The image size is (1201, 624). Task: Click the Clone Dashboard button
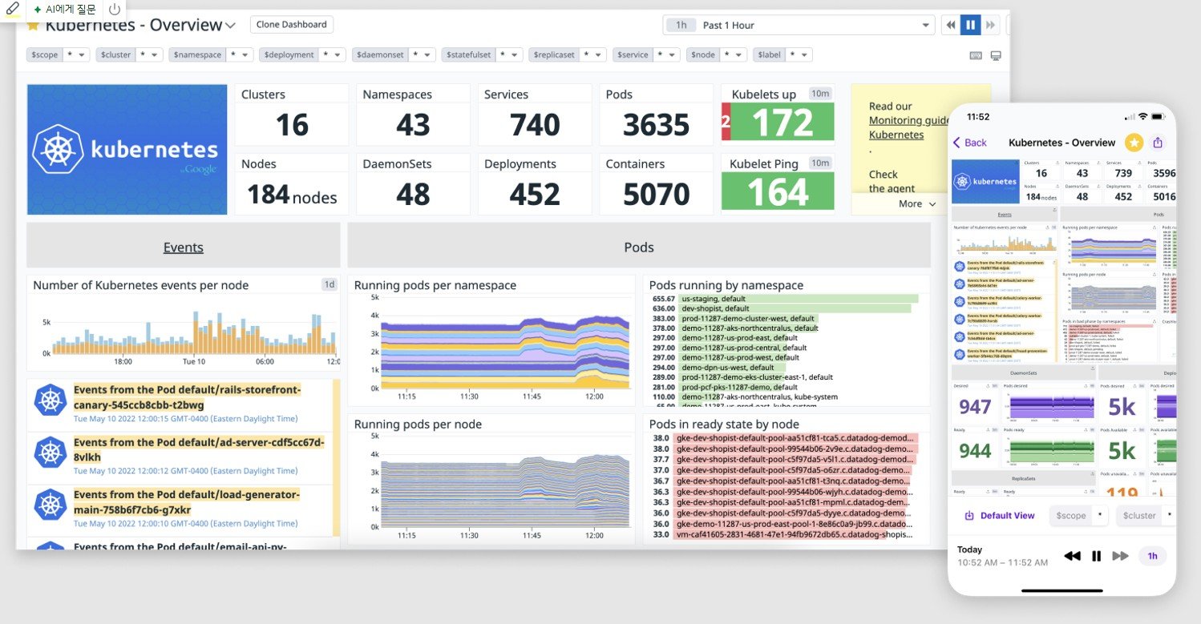292,25
